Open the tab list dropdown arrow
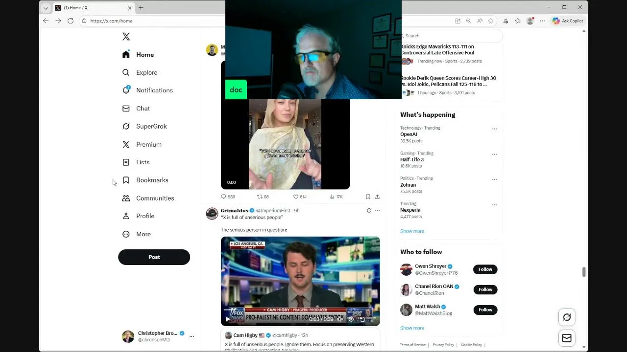 click(x=46, y=8)
